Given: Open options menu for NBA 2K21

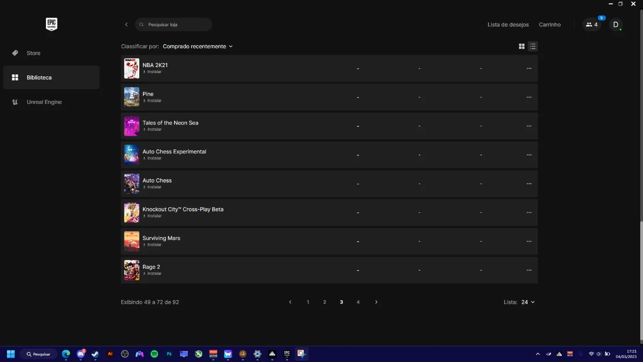Looking at the screenshot, I should [x=529, y=68].
